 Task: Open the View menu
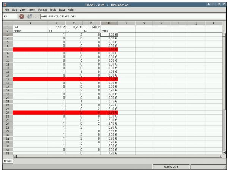(x=22, y=10)
